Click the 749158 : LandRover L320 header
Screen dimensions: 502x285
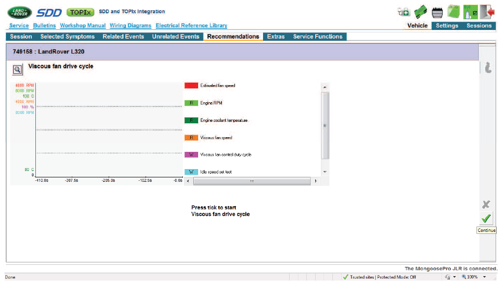point(48,52)
